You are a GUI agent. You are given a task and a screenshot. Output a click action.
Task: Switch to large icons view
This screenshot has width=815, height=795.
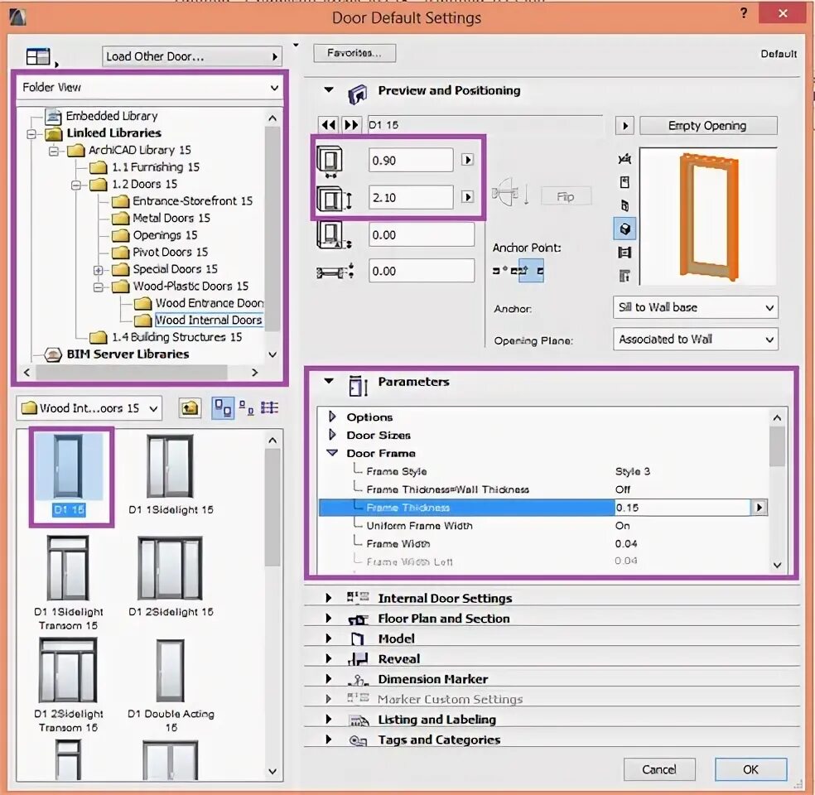pos(223,408)
